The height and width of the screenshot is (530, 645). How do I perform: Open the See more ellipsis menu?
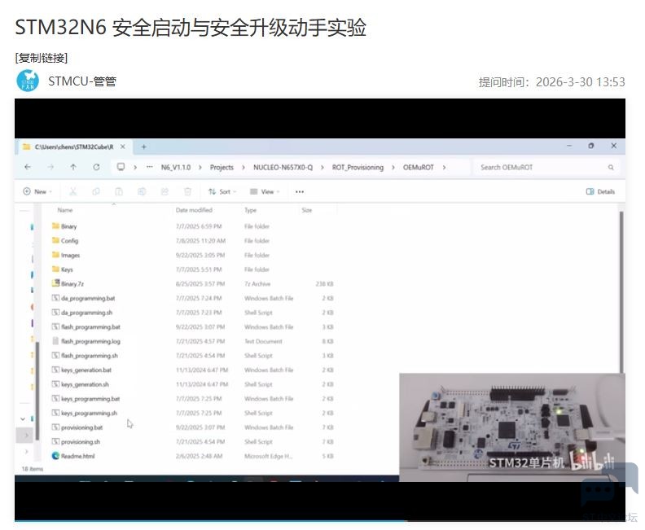pyautogui.click(x=300, y=191)
